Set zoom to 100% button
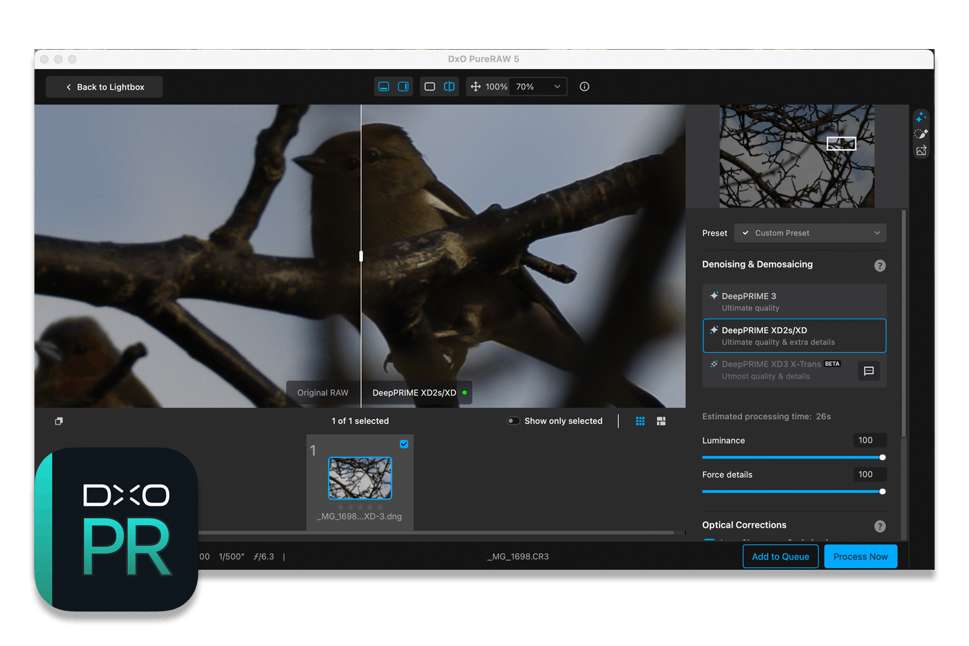The height and width of the screenshot is (646, 969). pyautogui.click(x=496, y=87)
